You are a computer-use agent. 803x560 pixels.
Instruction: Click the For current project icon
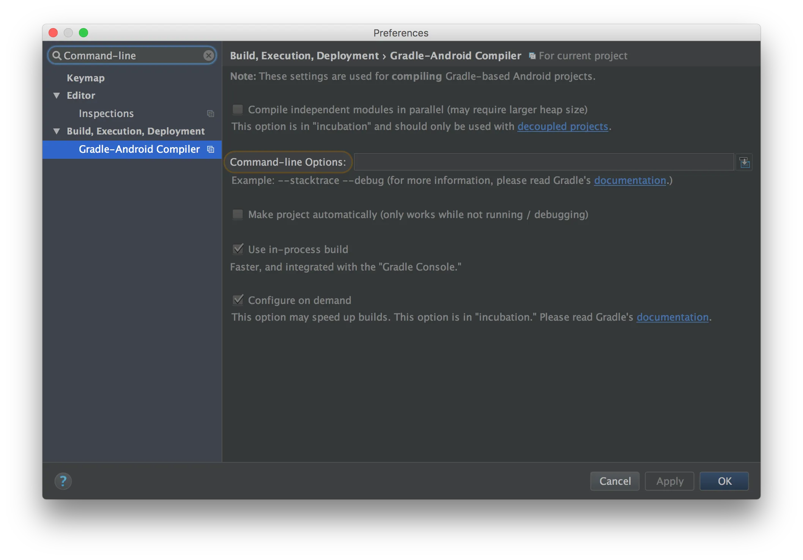532,56
